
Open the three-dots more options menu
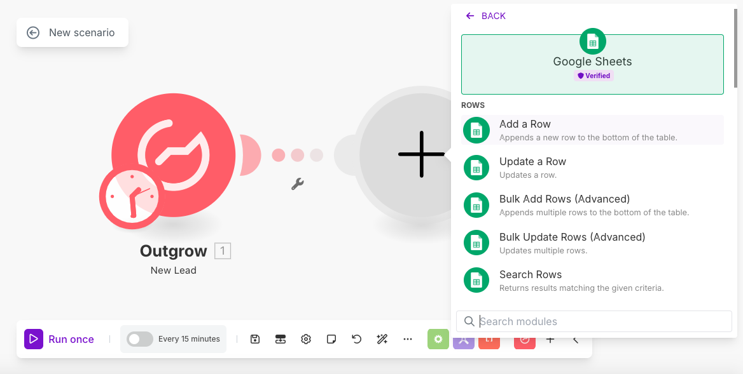point(408,339)
